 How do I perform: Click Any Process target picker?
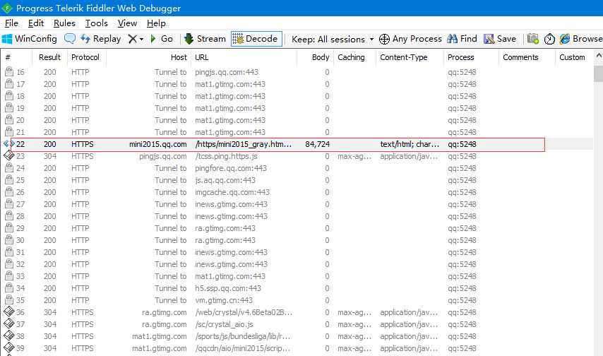point(410,39)
